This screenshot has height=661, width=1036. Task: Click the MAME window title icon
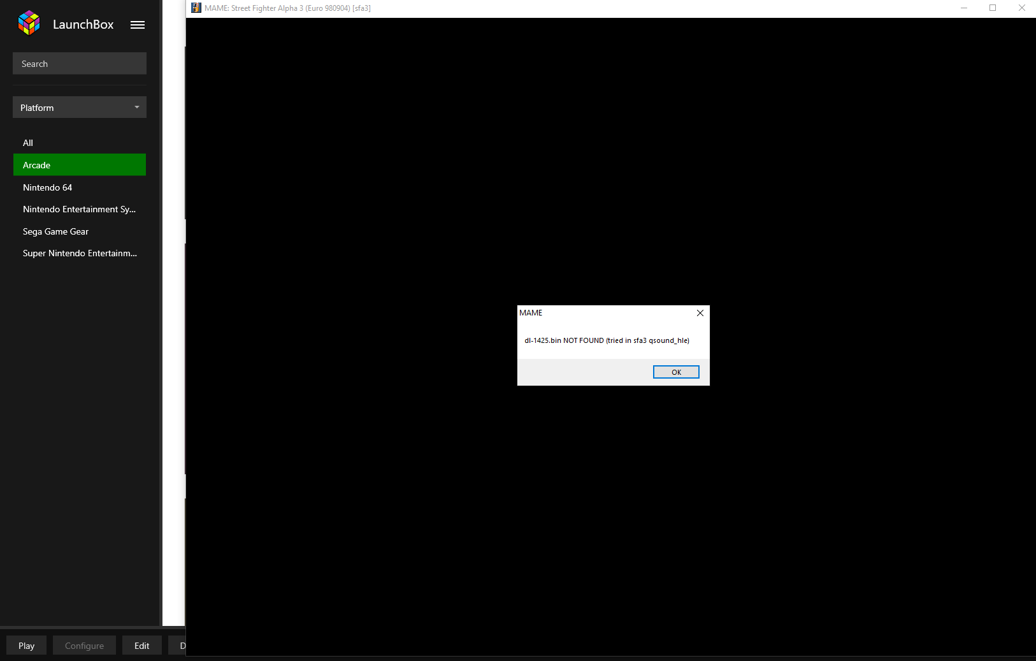(x=196, y=8)
